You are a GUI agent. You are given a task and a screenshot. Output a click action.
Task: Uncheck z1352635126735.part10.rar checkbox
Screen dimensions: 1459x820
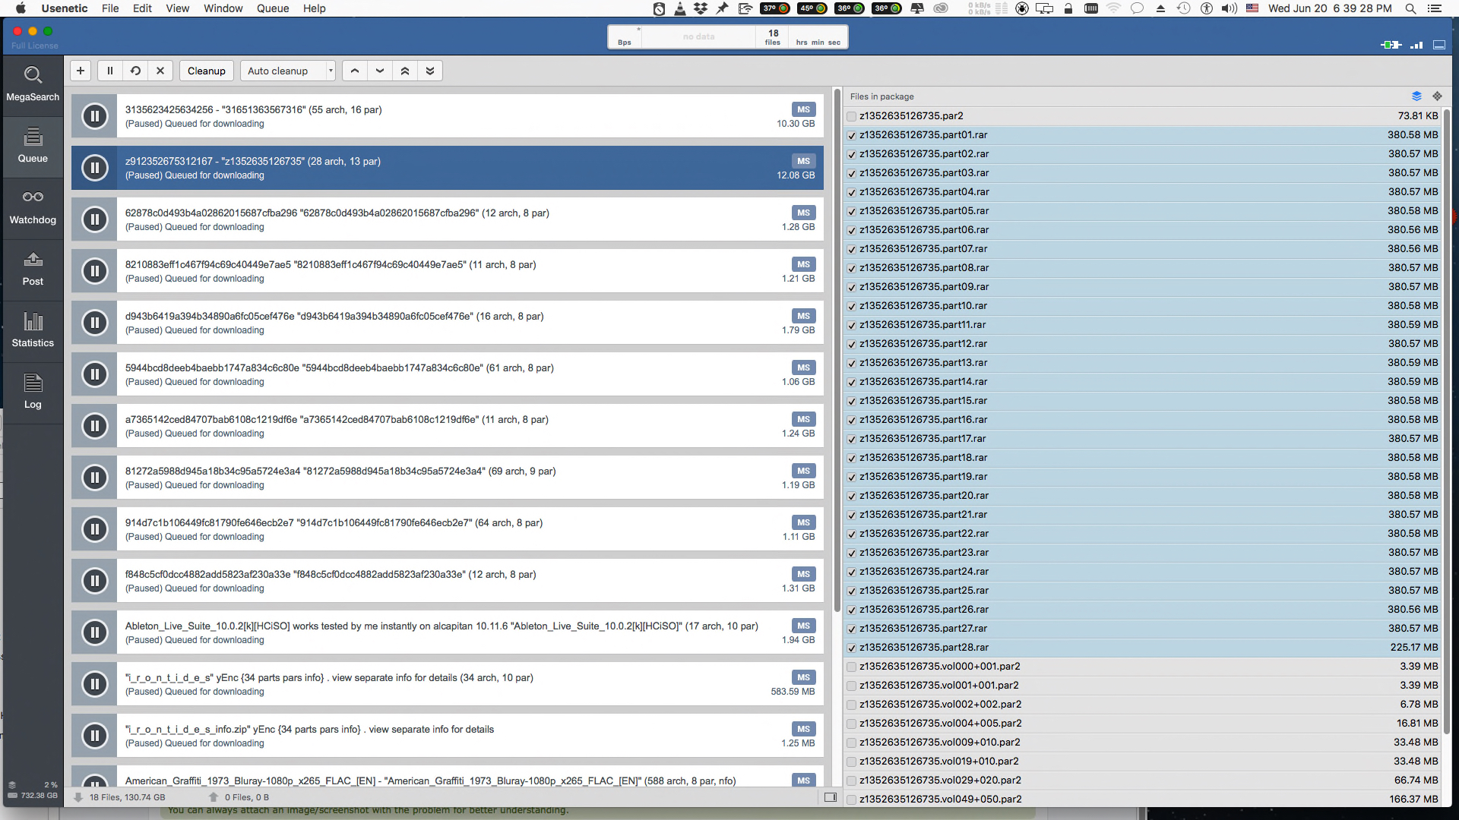pos(851,306)
